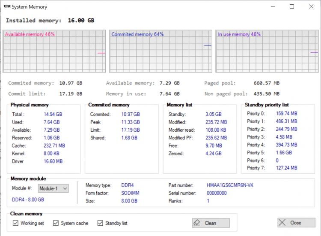This screenshot has height=236, width=321.
Task: Click the System Memory title bar icon
Action: click(6, 7)
